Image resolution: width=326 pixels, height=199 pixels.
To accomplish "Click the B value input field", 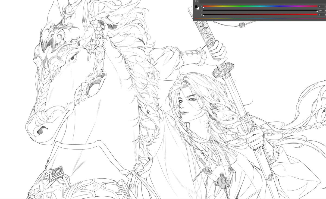I will (321, 15).
